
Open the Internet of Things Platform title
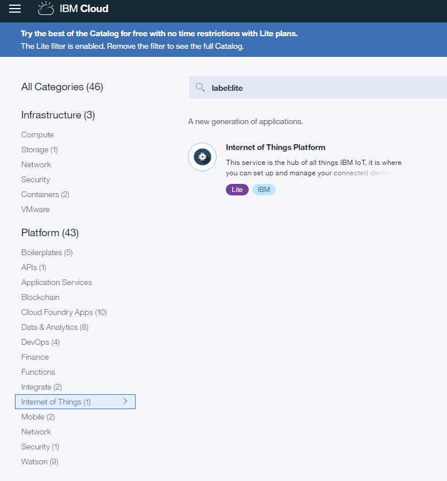point(276,147)
